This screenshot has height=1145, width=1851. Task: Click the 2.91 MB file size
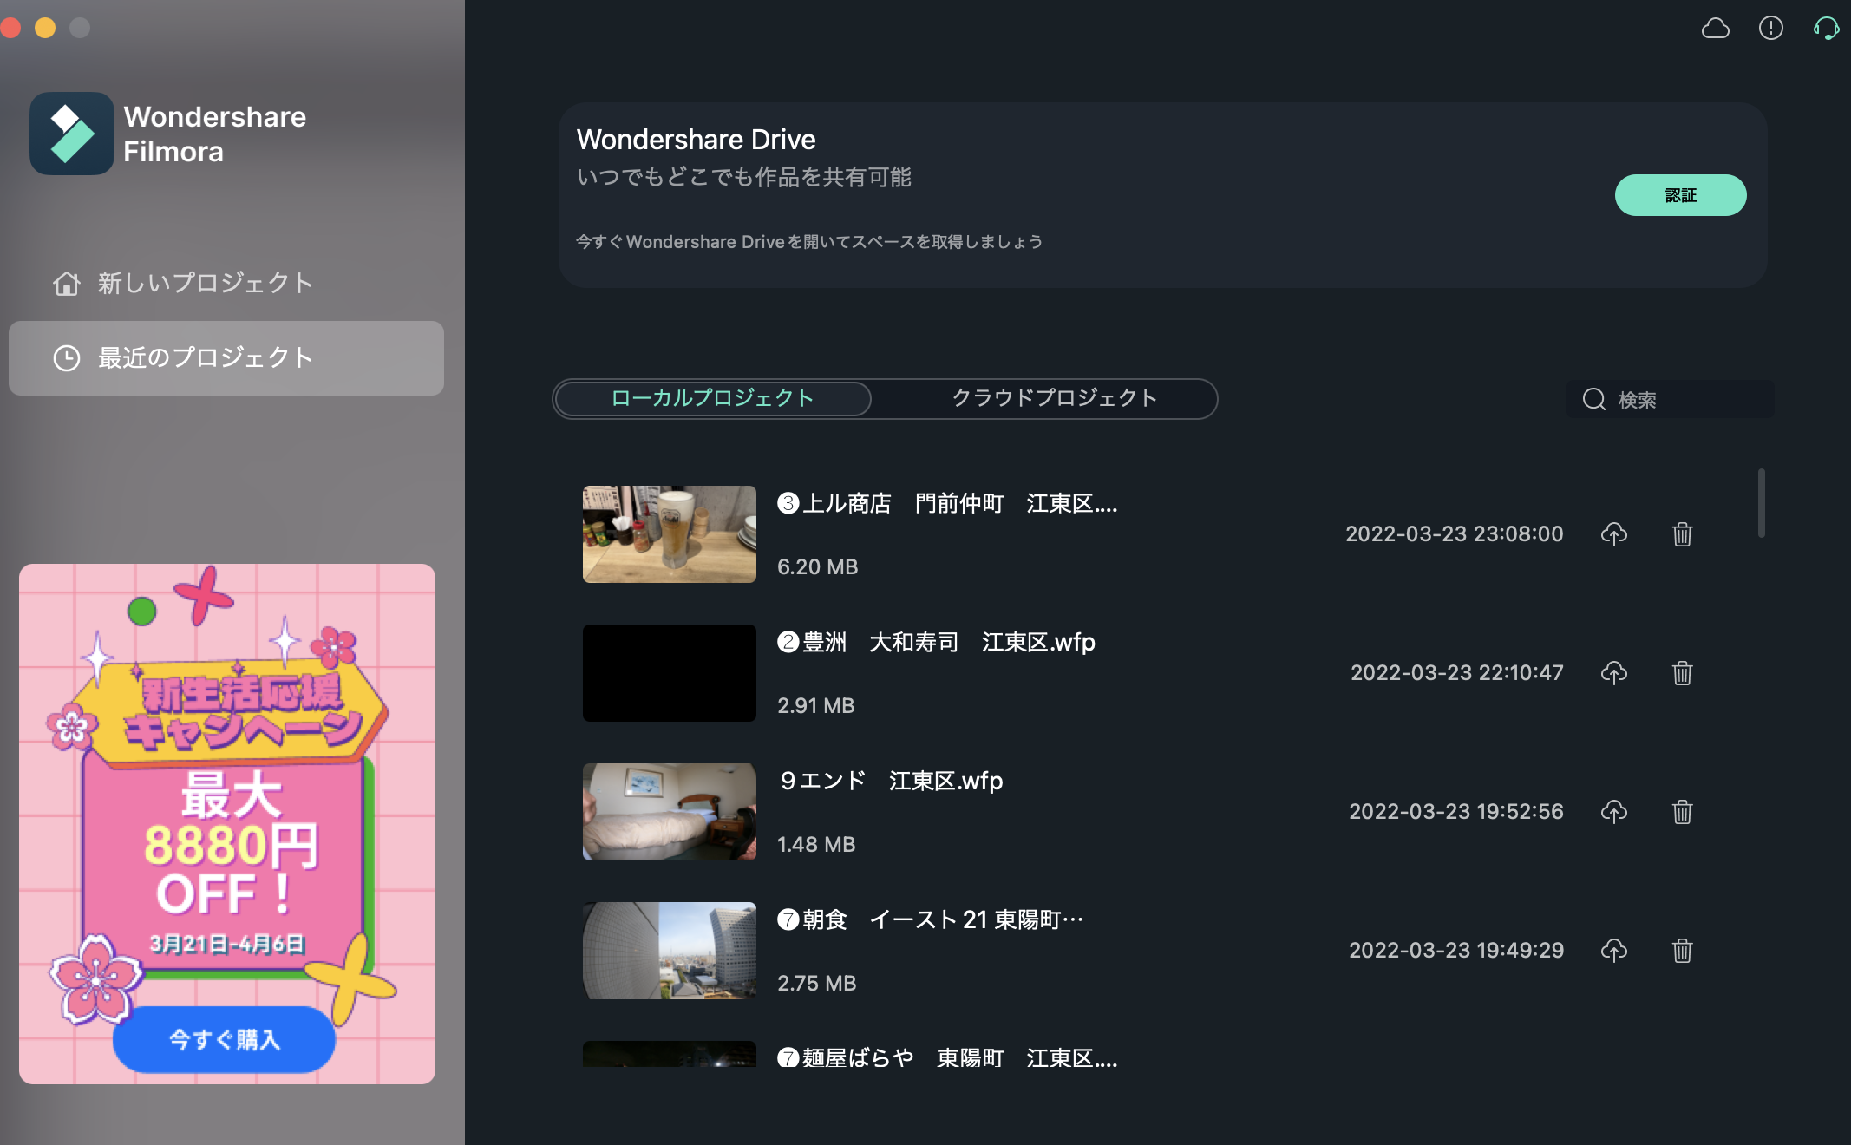(x=816, y=706)
